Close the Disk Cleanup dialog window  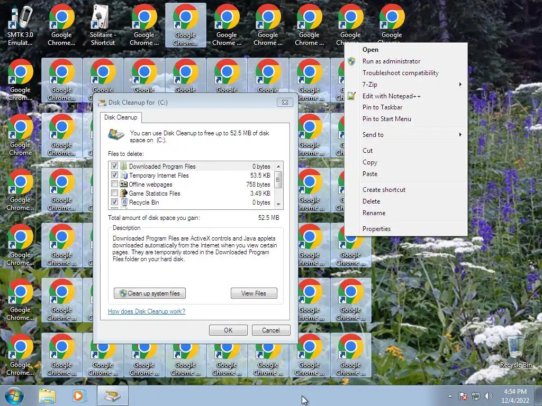(x=285, y=102)
